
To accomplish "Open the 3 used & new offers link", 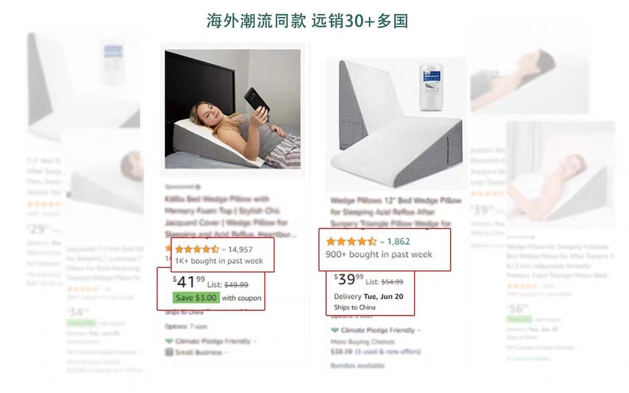I will (388, 352).
